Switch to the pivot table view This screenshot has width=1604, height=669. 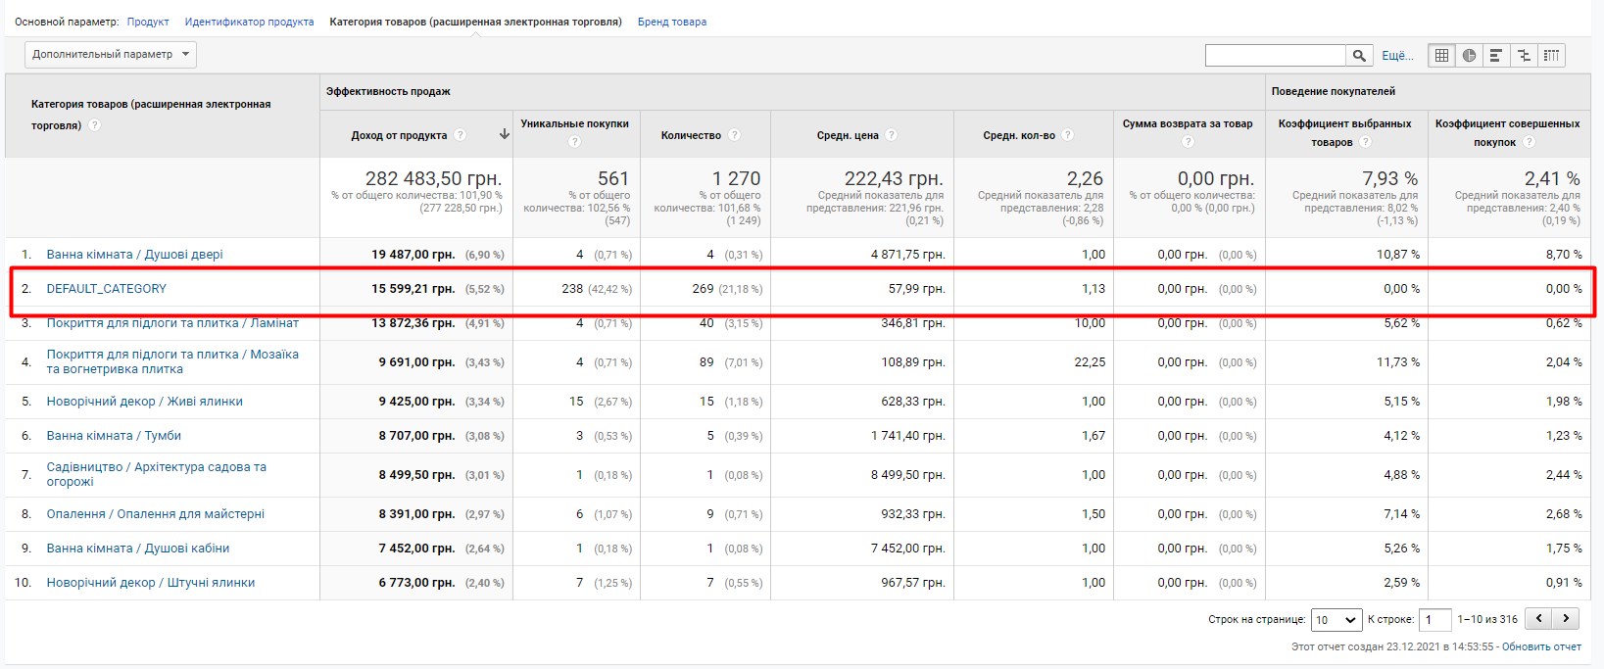(1551, 56)
